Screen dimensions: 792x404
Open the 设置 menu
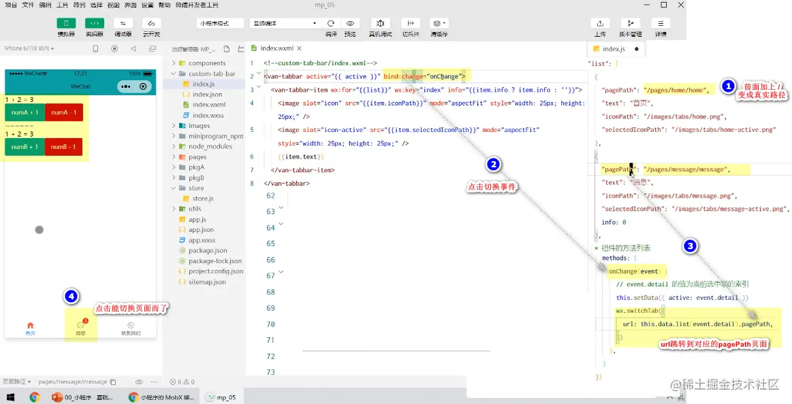(148, 5)
